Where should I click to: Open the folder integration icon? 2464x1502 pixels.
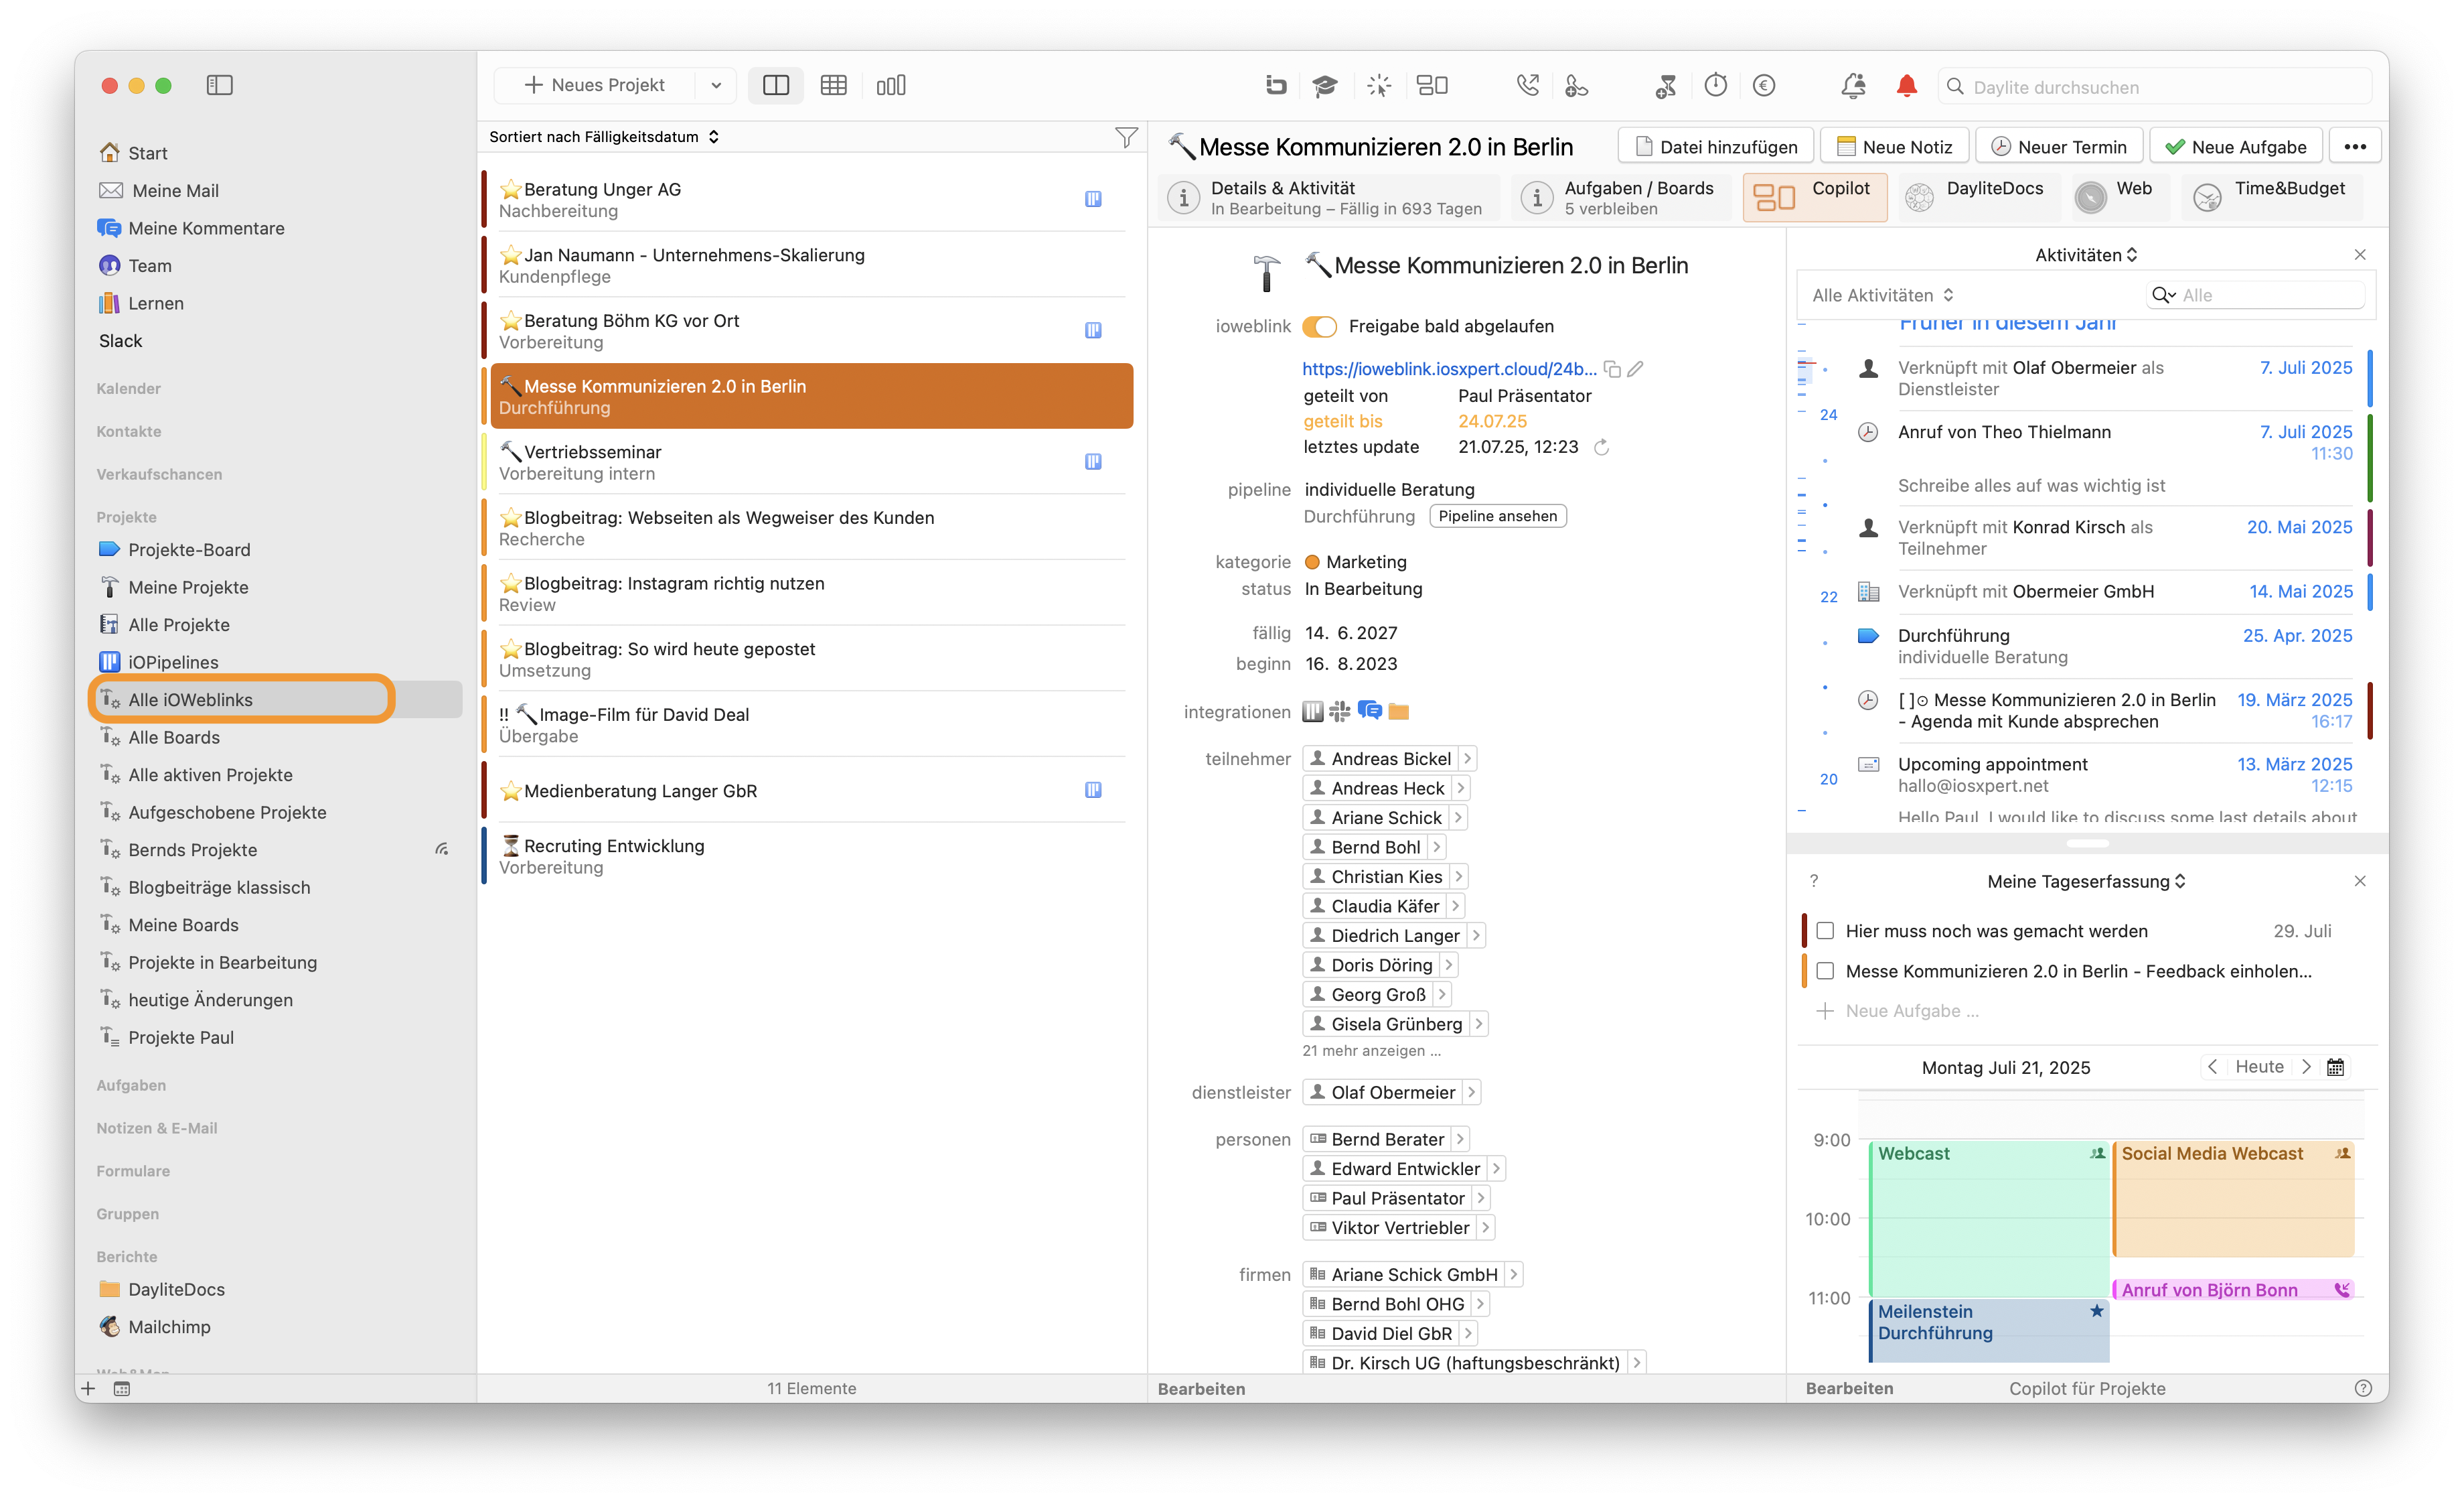pos(1399,711)
